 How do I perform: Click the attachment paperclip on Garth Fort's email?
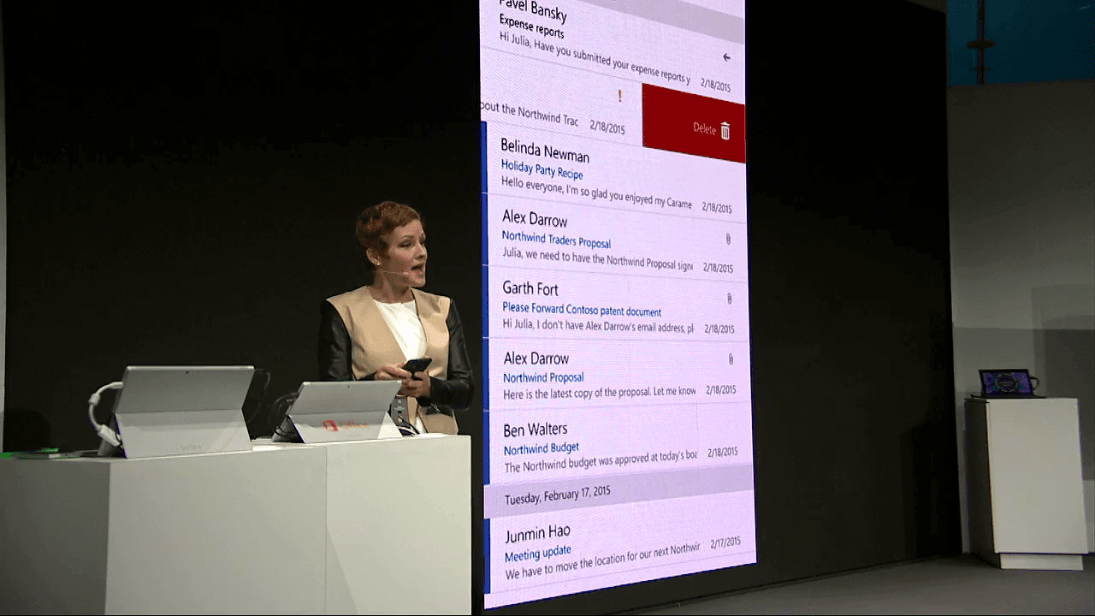tap(729, 299)
